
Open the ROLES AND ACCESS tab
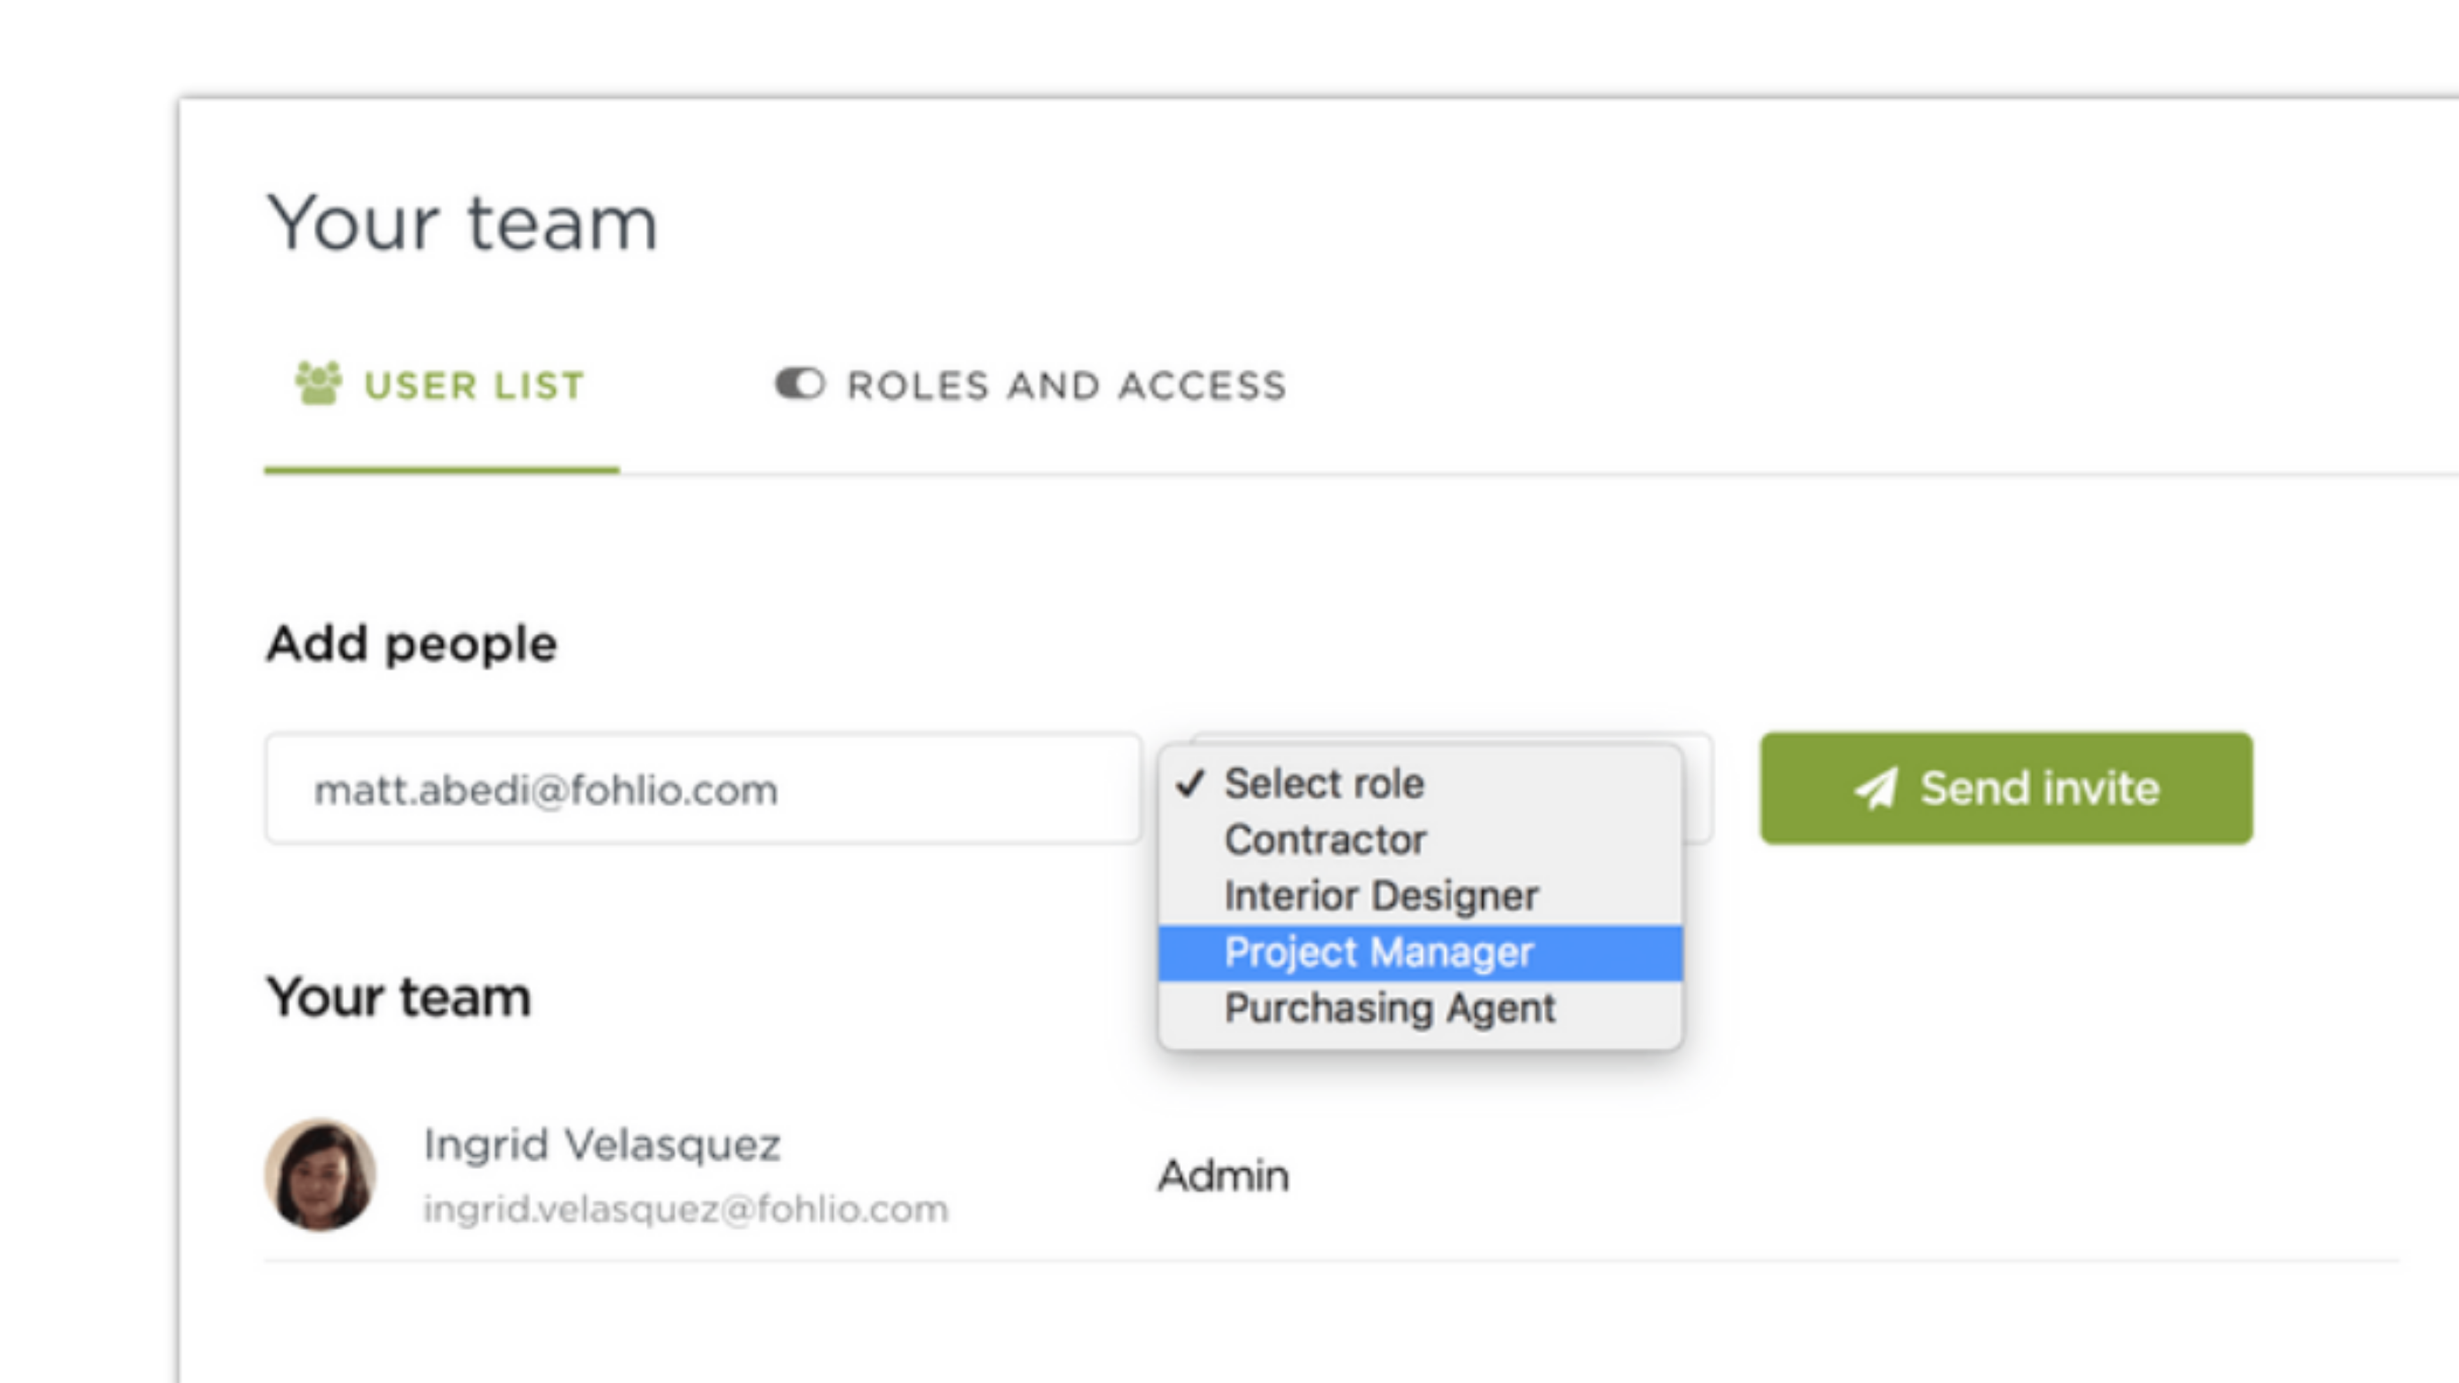tap(1031, 385)
